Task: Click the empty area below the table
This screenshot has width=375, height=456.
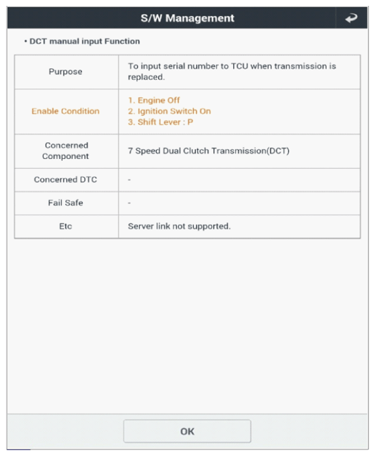Action: (187, 326)
